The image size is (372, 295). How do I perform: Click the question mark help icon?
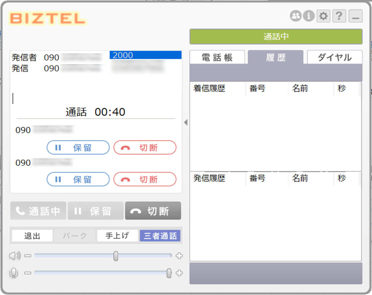(339, 16)
